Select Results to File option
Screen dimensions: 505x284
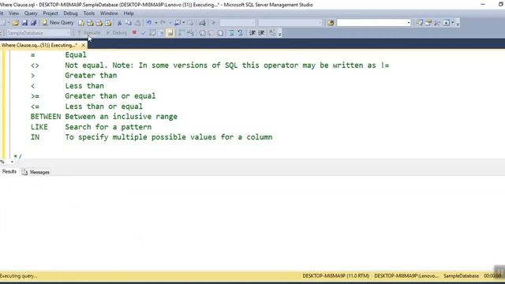tap(220, 33)
